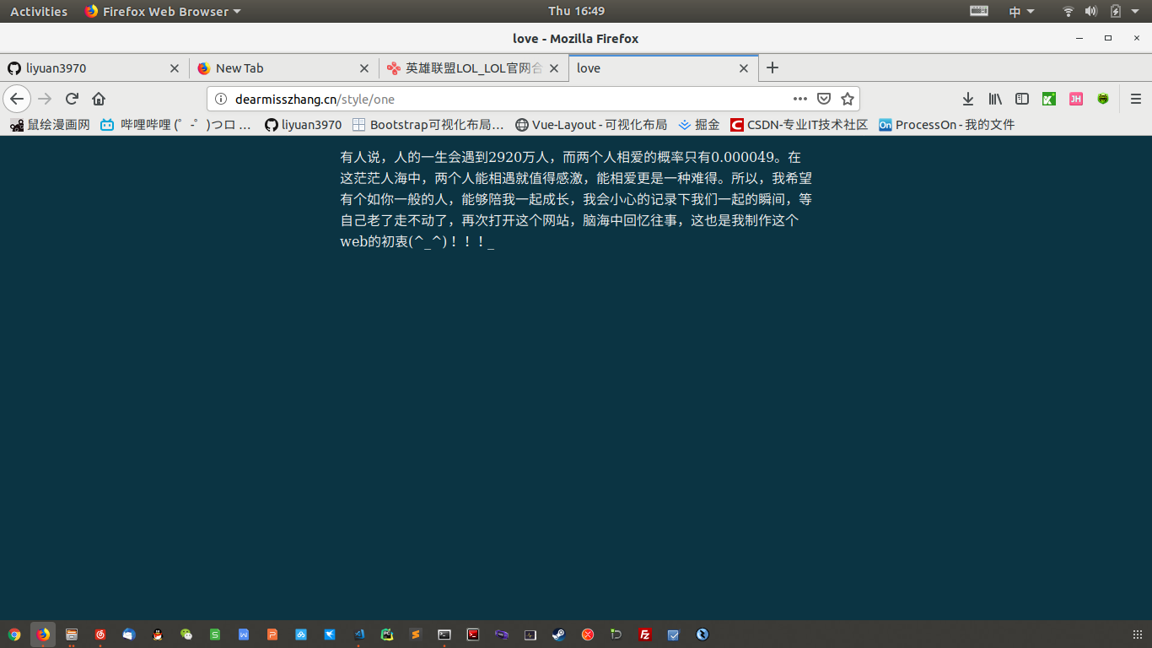The image size is (1152, 648).
Task: Reload the current page
Action: (x=72, y=99)
